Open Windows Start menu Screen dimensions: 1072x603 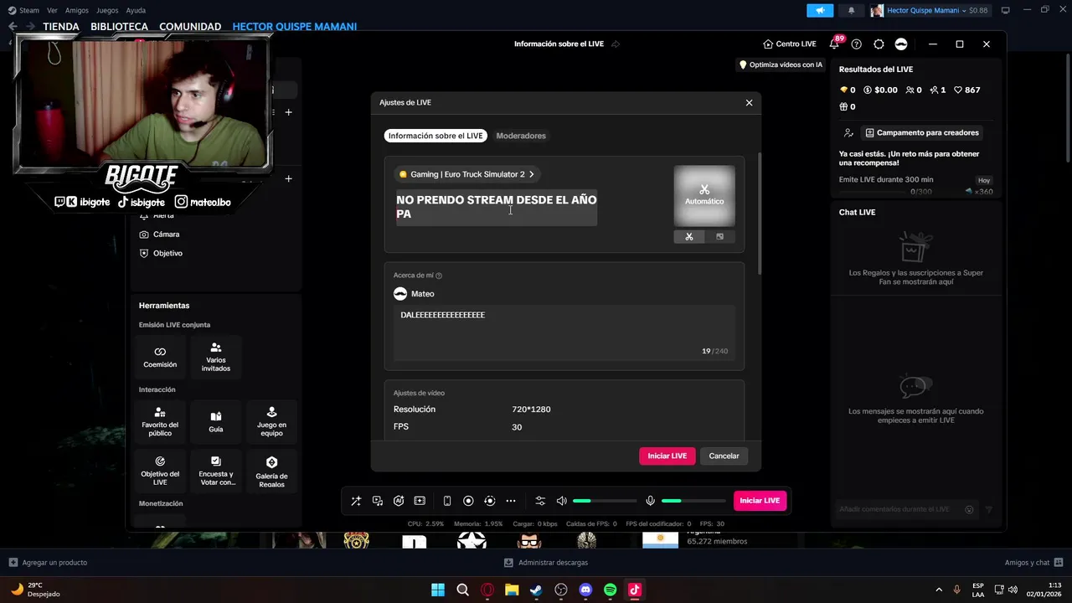(438, 590)
